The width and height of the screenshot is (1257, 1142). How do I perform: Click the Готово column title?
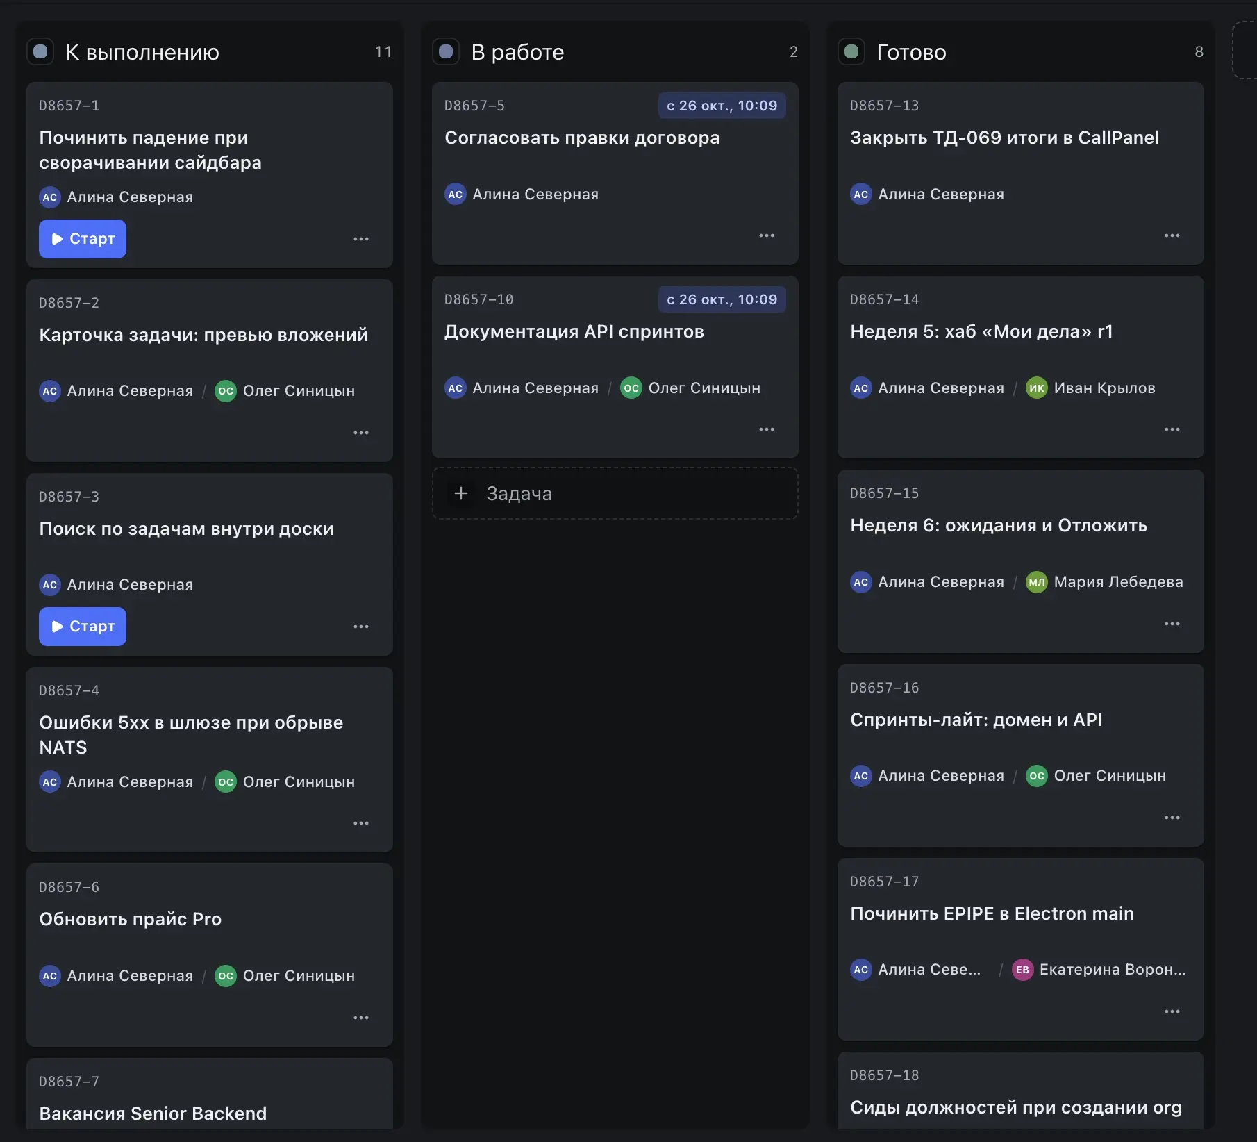[911, 52]
